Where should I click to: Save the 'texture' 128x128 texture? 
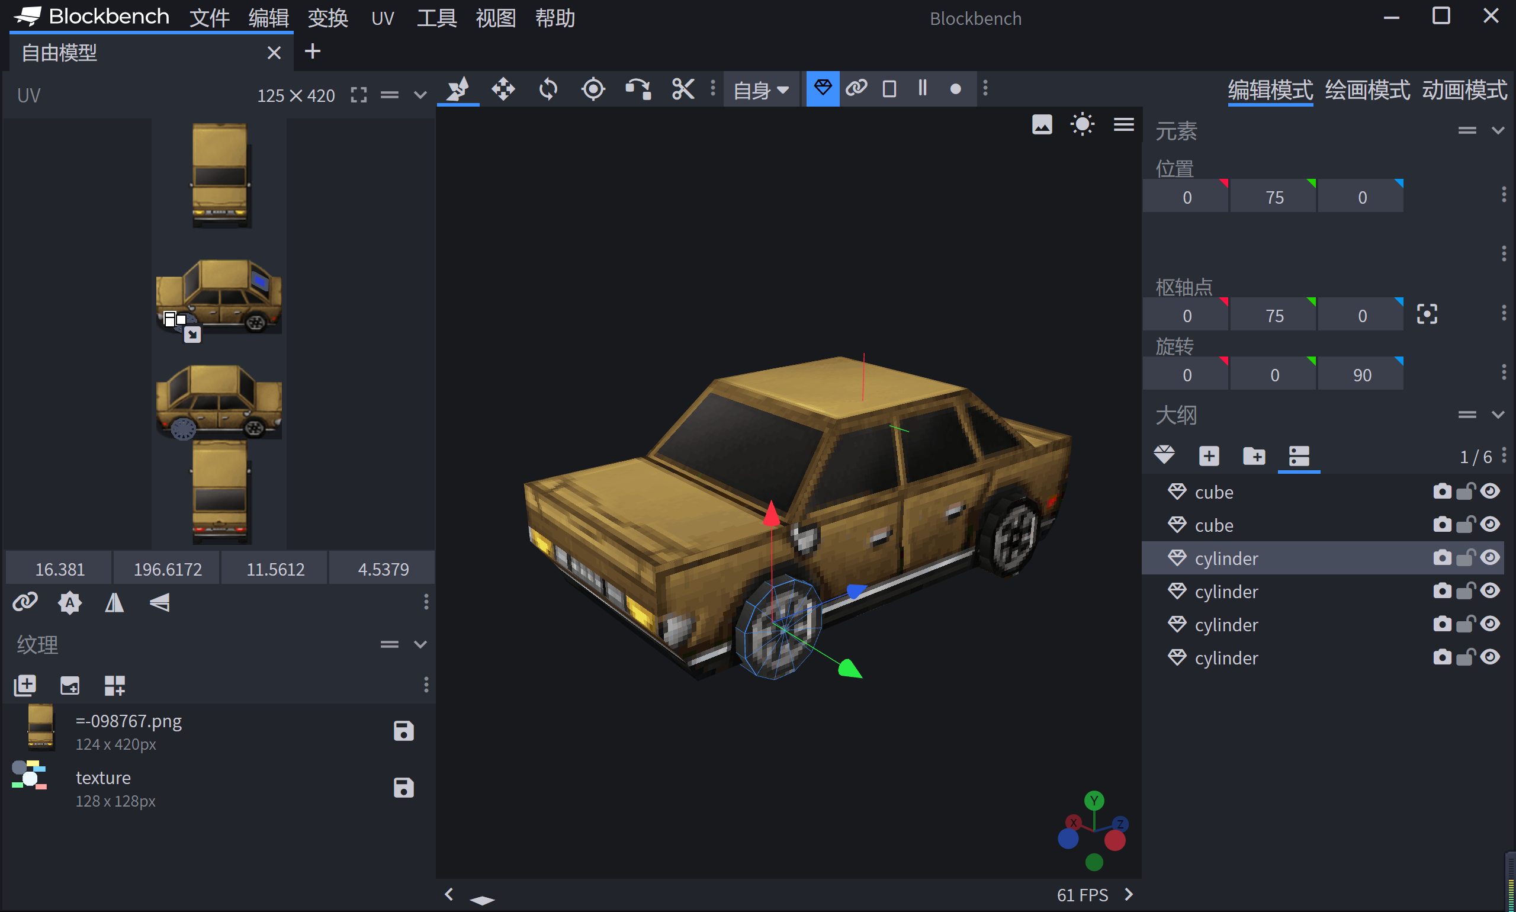click(x=403, y=788)
